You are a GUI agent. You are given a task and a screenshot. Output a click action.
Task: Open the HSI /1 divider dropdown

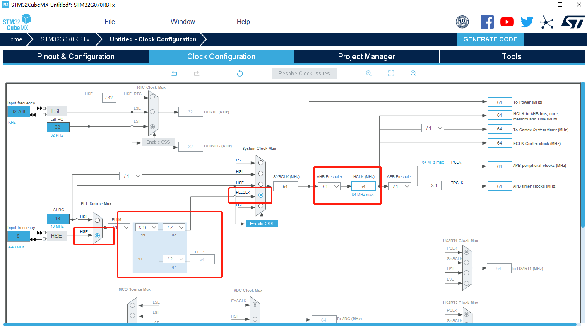130,176
